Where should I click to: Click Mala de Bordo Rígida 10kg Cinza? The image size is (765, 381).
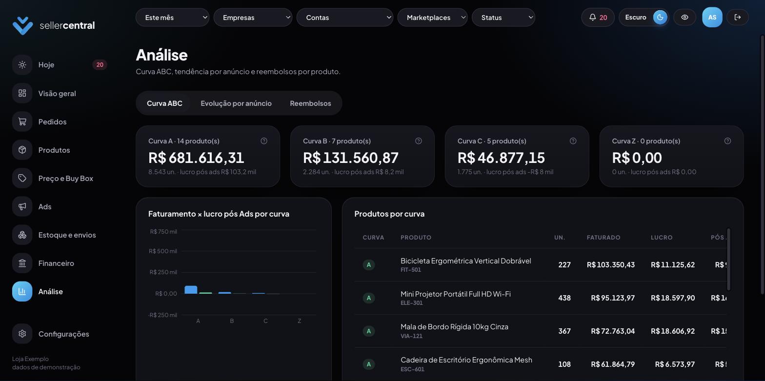(x=454, y=327)
